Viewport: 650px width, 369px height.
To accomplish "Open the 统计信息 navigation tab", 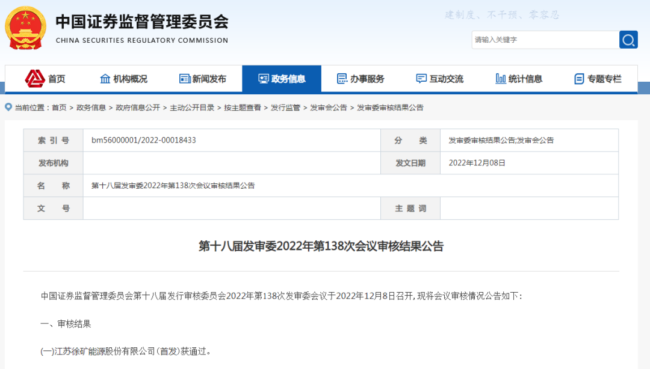I will (519, 79).
